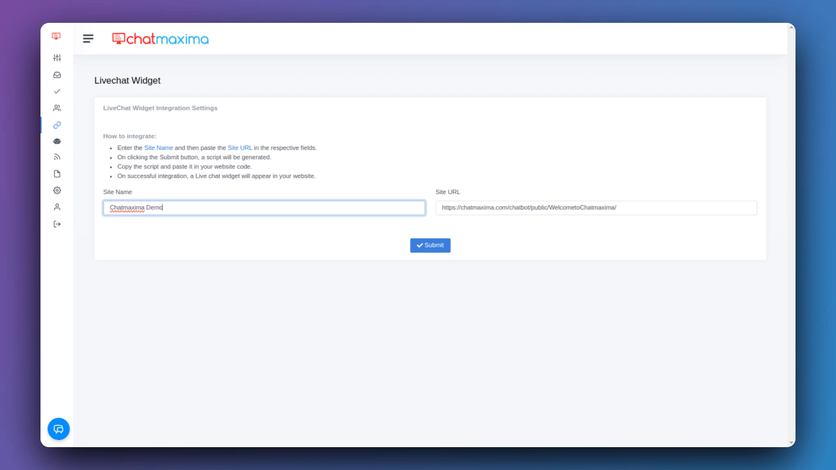Open the user profile icon in sidebar
The width and height of the screenshot is (836, 470).
coord(57,207)
